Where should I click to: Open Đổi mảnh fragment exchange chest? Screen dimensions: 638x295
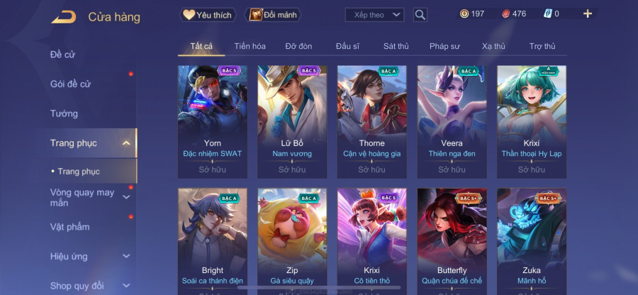tap(273, 15)
